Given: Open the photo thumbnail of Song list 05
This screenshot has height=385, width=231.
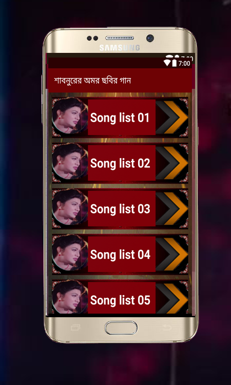Looking at the screenshot, I should (x=70, y=297).
